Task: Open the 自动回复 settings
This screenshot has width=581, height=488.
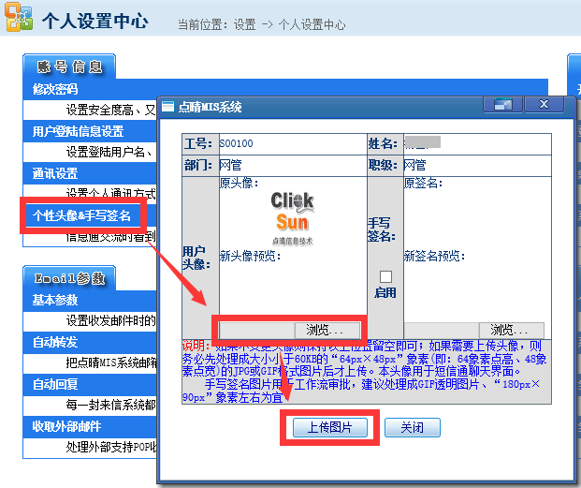Action: pos(55,384)
